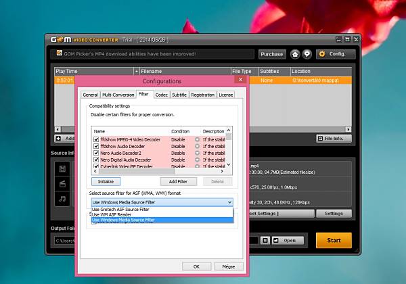Click file list scrollbar right arrow
Screen dimensions: 406x284
348,129
